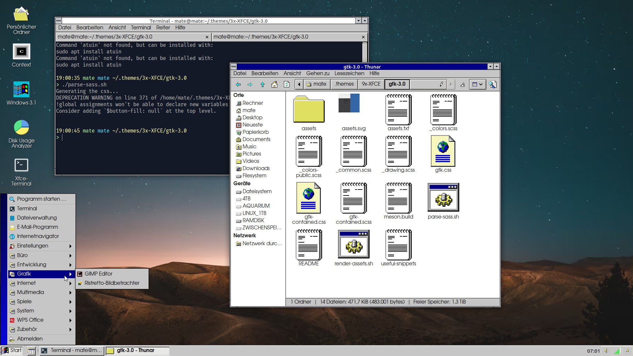633x356 pixels.
Task: Select the useful-snippets file
Action: 398,248
